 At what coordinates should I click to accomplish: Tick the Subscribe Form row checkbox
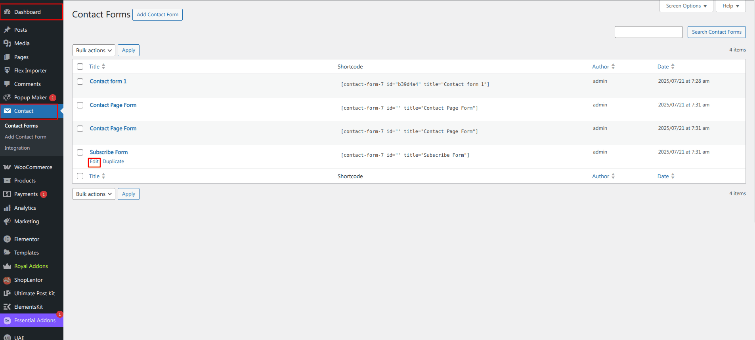click(x=80, y=152)
